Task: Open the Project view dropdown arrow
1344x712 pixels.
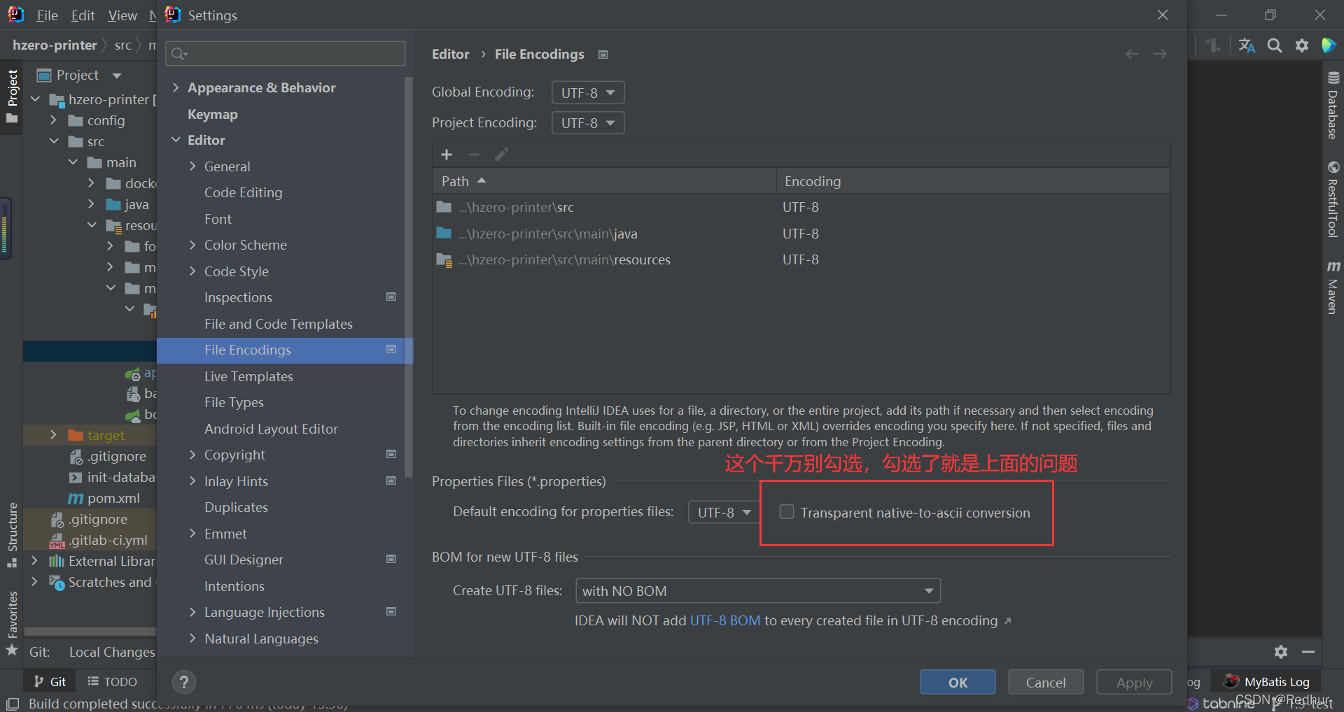Action: [117, 76]
